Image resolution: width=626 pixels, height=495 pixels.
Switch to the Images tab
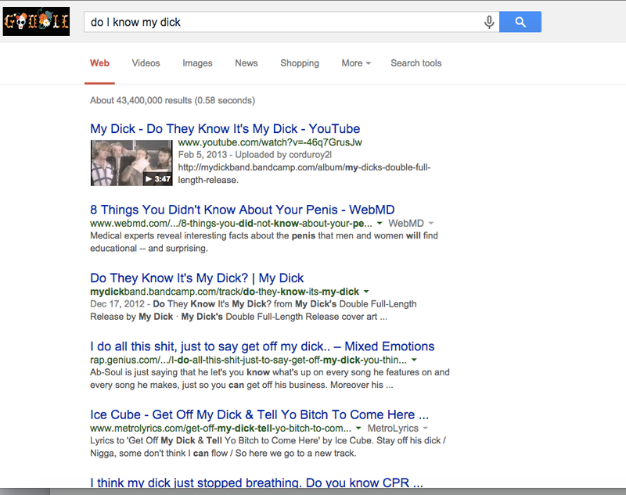point(197,63)
